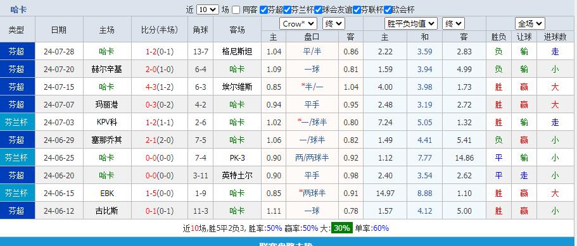
Task: Click the 塞那乔其 team name
Action: point(106,140)
